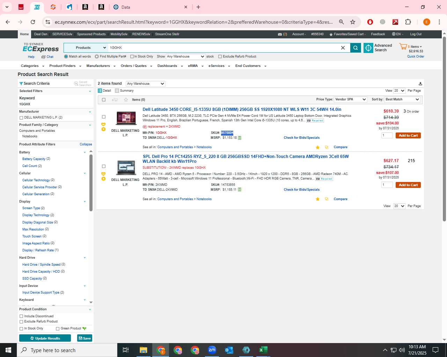
Task: Open Outlook from the taskbar
Action: tap(229, 350)
